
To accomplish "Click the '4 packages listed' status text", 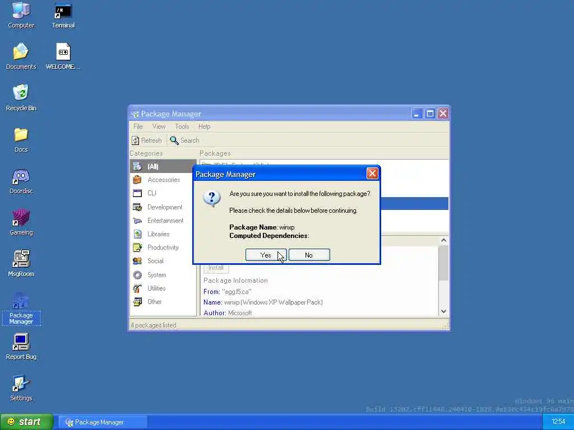I will click(154, 325).
